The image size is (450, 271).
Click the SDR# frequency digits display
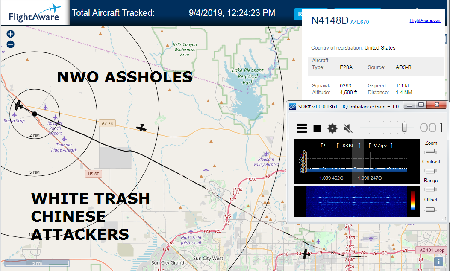click(x=431, y=128)
